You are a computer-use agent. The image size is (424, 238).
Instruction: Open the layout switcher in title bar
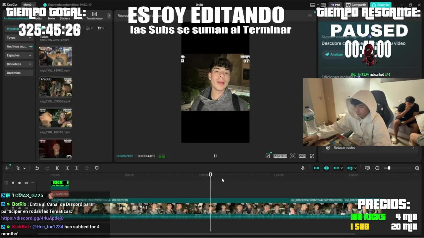312,5
